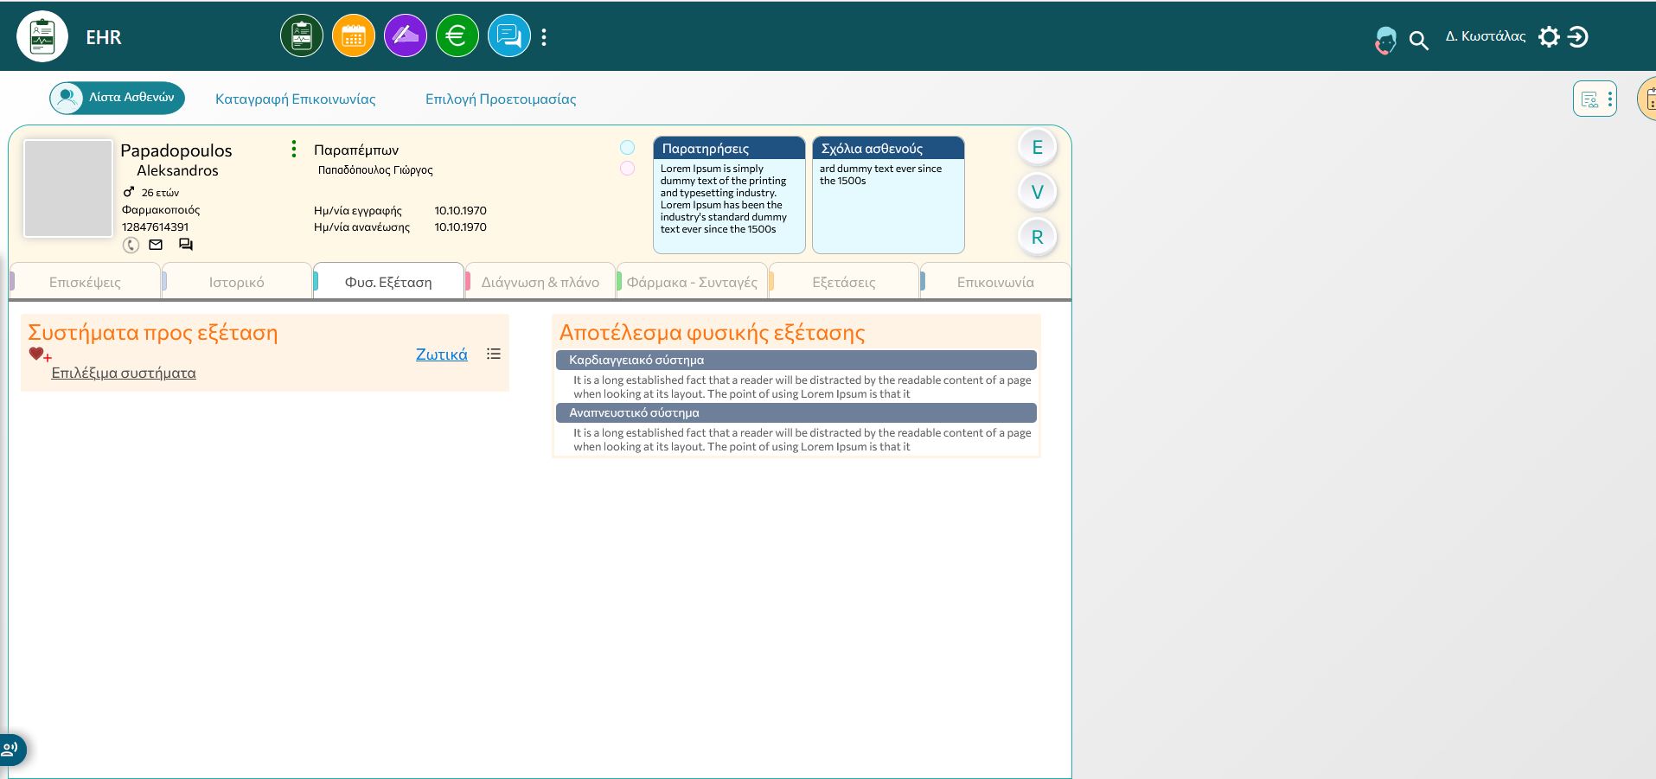Select the light blue circle marker
1656x779 pixels.
(x=628, y=148)
